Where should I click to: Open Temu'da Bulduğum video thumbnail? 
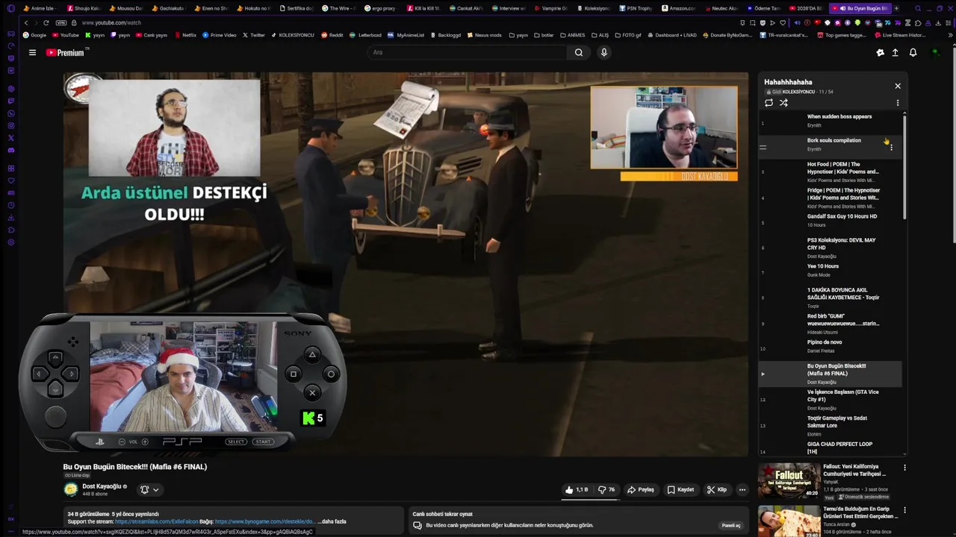789,521
